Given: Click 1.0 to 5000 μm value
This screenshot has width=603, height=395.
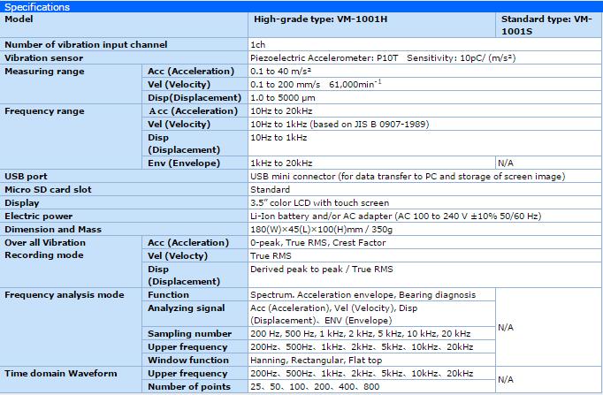Looking at the screenshot, I should coord(283,97).
